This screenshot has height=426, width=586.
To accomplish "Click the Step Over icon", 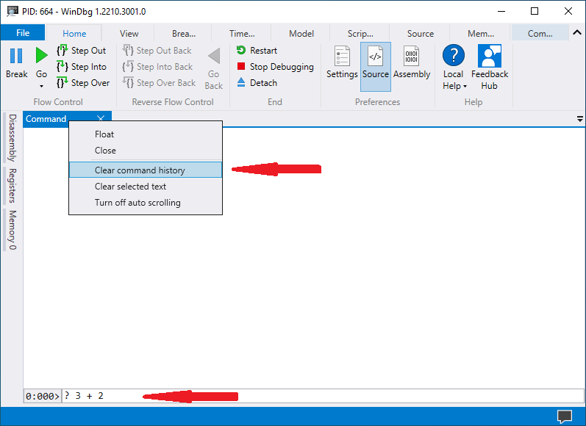I will point(62,83).
